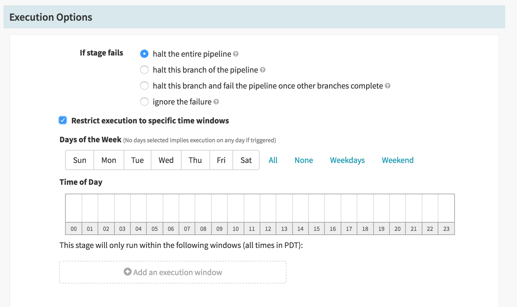Click the 09 hour cell in time grid
This screenshot has width=517, height=307.
click(x=219, y=208)
